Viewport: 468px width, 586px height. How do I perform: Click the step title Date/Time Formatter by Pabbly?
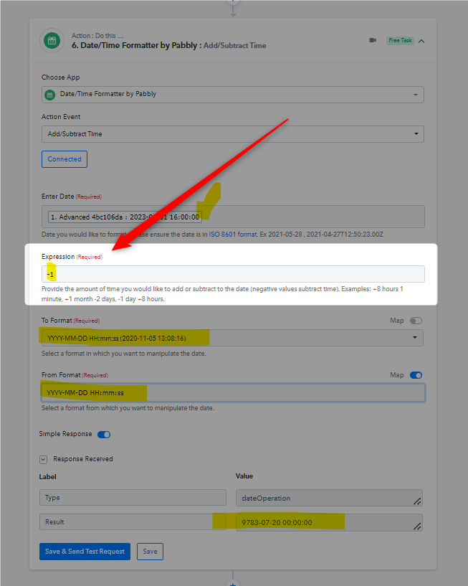coord(138,46)
